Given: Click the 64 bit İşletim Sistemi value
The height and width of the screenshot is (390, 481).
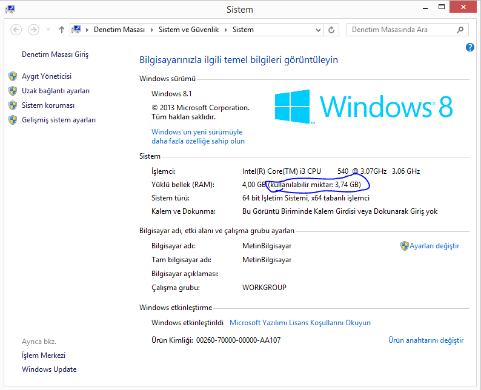Looking at the screenshot, I should coord(306,198).
